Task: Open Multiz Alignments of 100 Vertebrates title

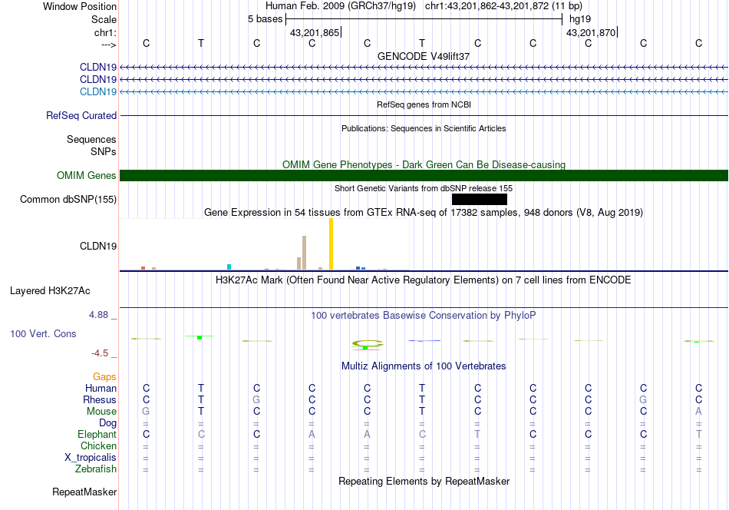Action: (x=424, y=366)
